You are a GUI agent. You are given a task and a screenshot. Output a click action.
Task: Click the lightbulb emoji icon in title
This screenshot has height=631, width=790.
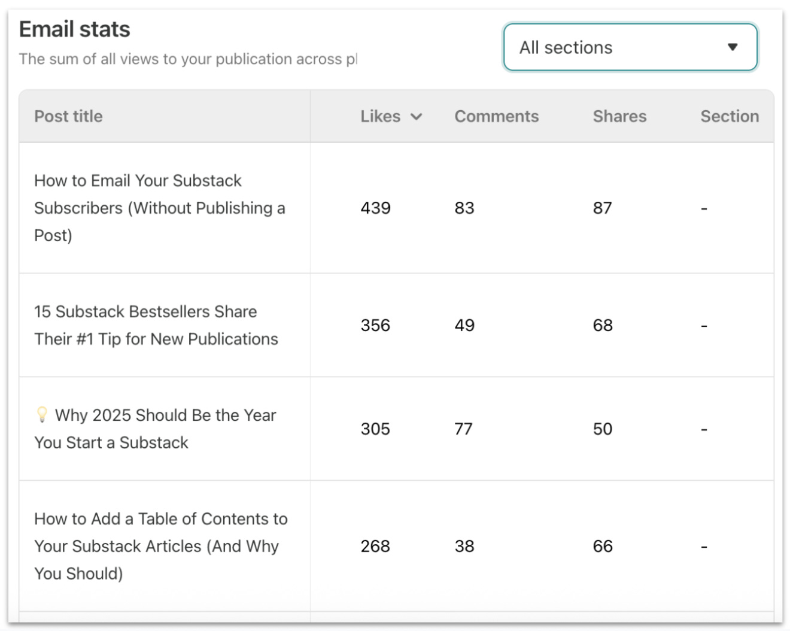pos(42,414)
